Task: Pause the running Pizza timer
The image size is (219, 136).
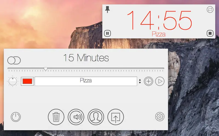Action: (x=107, y=33)
